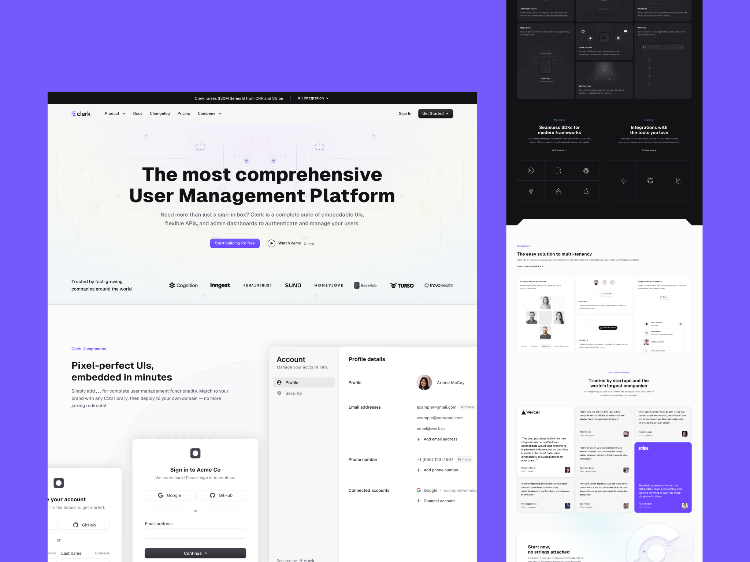Click the Acme Co logo above Sign in
Viewport: 750px width, 562px height.
(196, 453)
